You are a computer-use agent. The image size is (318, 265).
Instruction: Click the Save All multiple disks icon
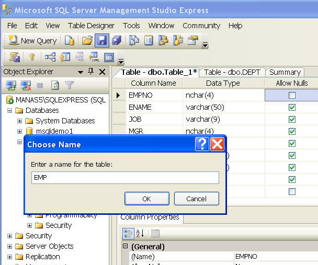(x=117, y=41)
